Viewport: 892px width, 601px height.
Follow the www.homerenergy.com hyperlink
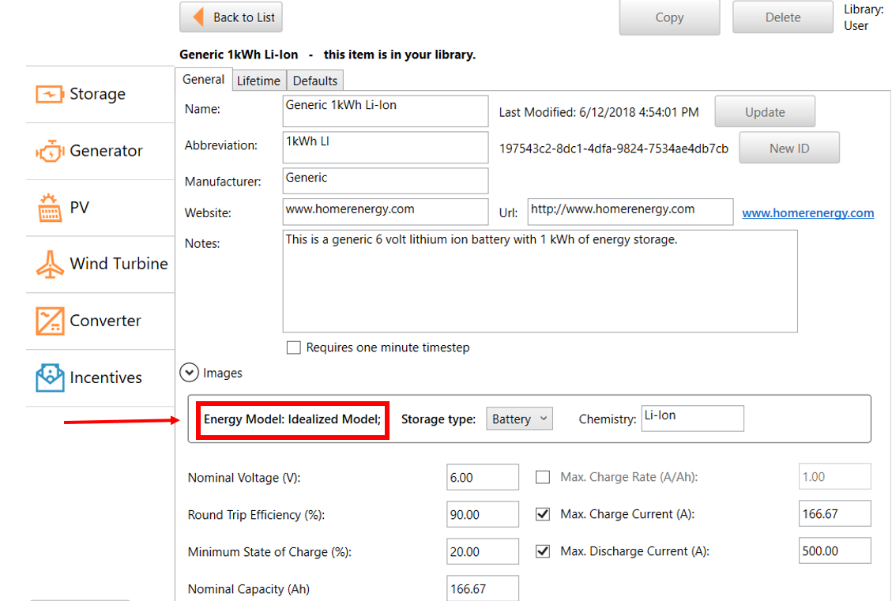tap(807, 212)
